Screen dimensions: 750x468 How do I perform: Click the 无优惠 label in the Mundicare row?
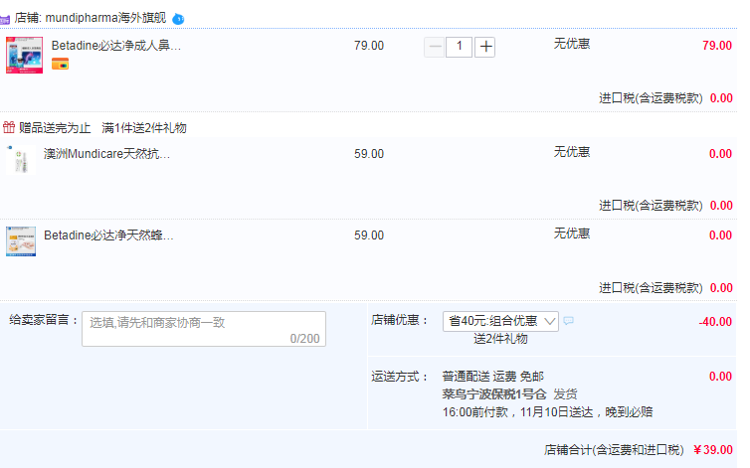(x=572, y=152)
